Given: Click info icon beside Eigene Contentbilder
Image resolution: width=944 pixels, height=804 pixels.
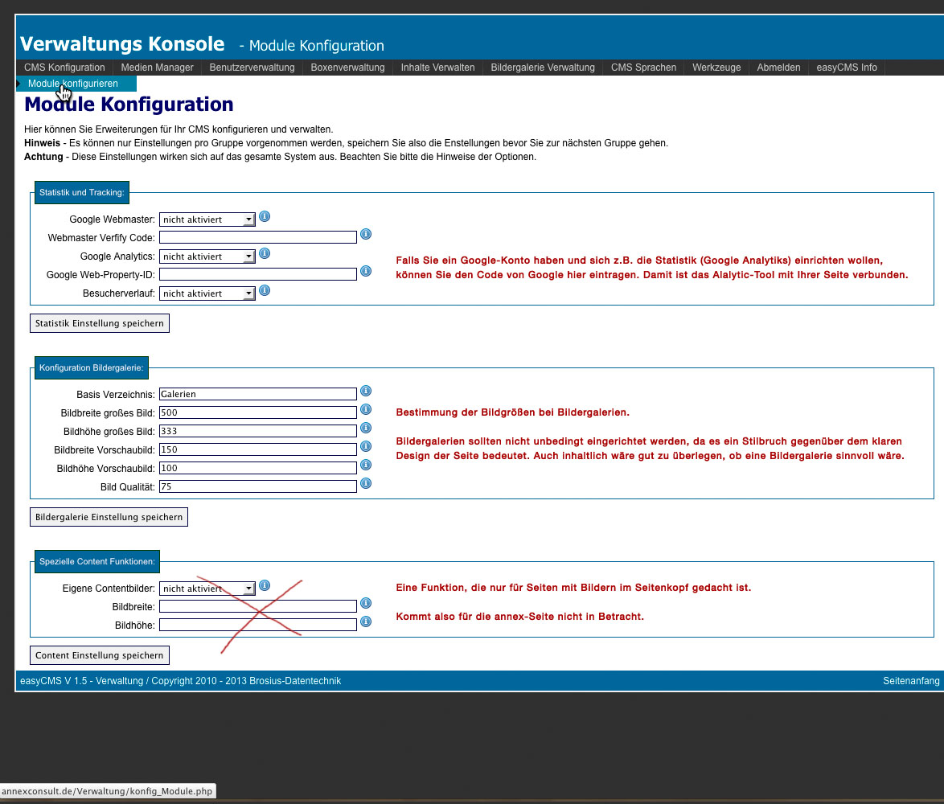Looking at the screenshot, I should (265, 586).
